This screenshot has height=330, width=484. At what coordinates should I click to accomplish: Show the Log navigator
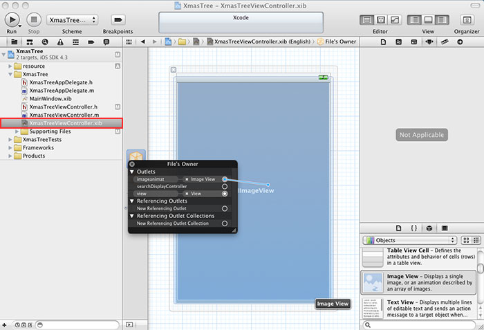pyautogui.click(x=106, y=42)
